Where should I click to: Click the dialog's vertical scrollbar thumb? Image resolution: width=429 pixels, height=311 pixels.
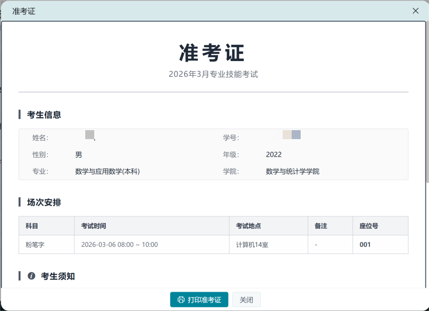coord(427,103)
